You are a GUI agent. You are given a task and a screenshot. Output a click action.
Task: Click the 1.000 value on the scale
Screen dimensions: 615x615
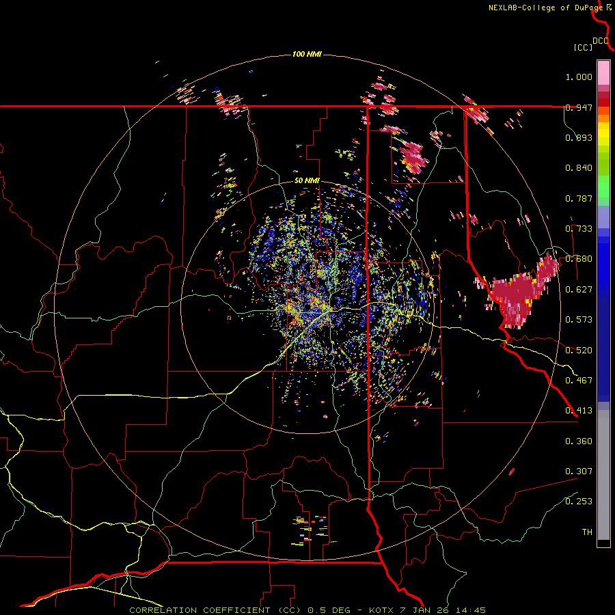click(x=579, y=77)
